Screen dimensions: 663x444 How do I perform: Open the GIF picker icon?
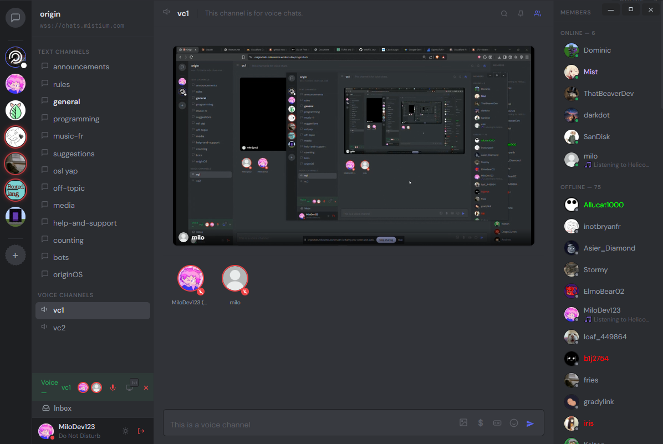(497, 423)
